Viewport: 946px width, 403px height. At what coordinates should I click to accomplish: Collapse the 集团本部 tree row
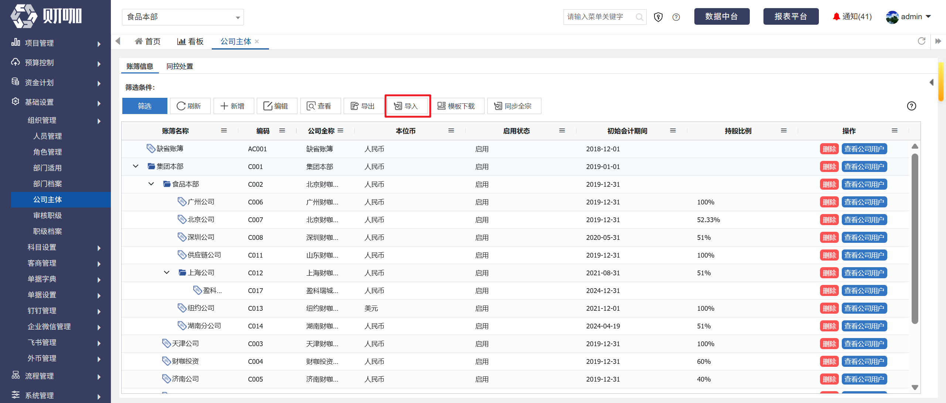point(136,166)
